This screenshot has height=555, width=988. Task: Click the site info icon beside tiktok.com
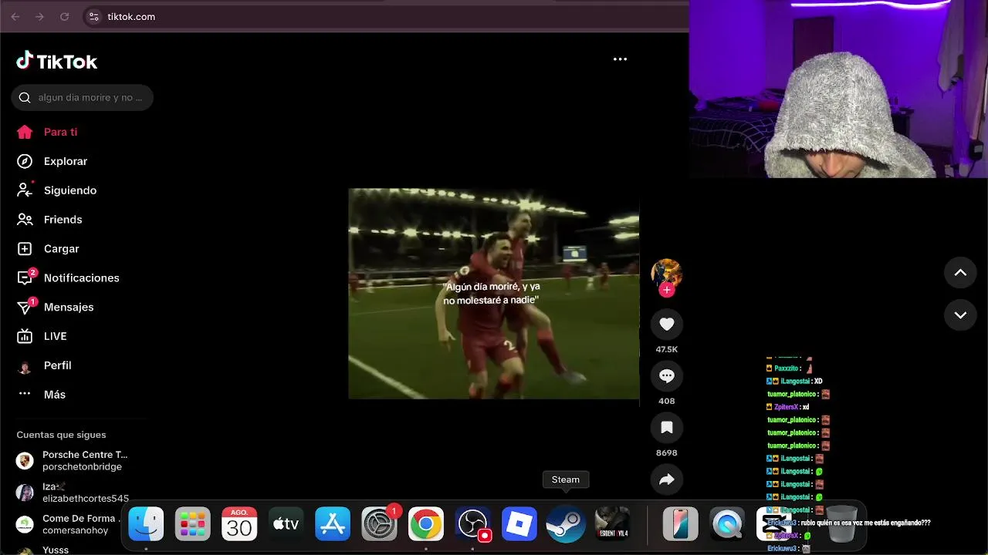tap(93, 16)
